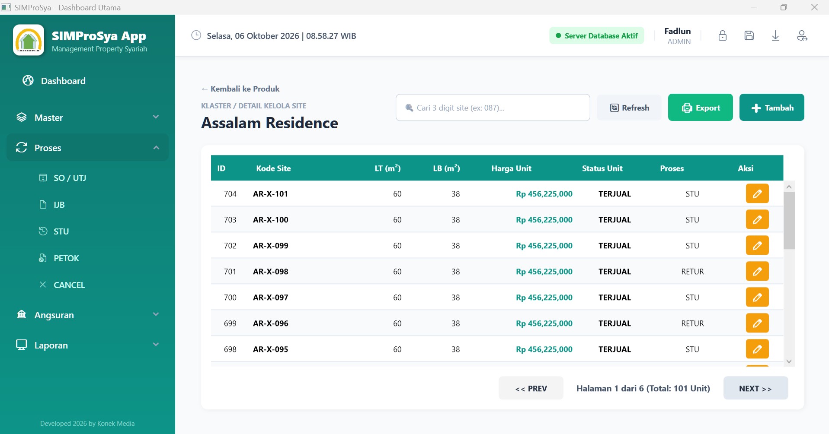This screenshot has height=434, width=829.
Task: Click the table vertical scrollbar thumb
Action: (x=789, y=221)
